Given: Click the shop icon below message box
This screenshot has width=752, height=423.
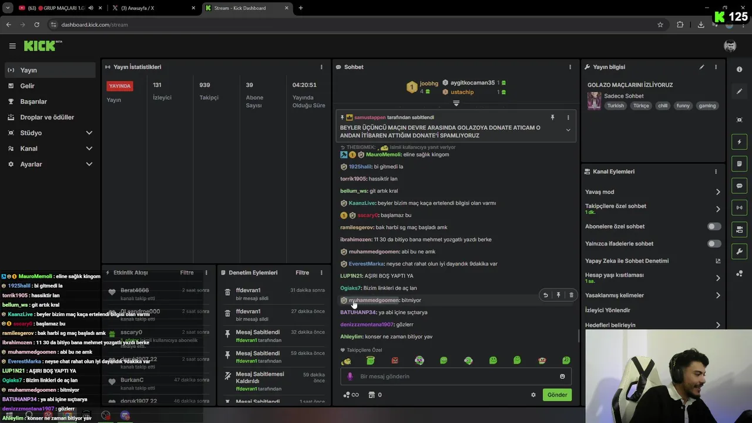Looking at the screenshot, I should (371, 395).
